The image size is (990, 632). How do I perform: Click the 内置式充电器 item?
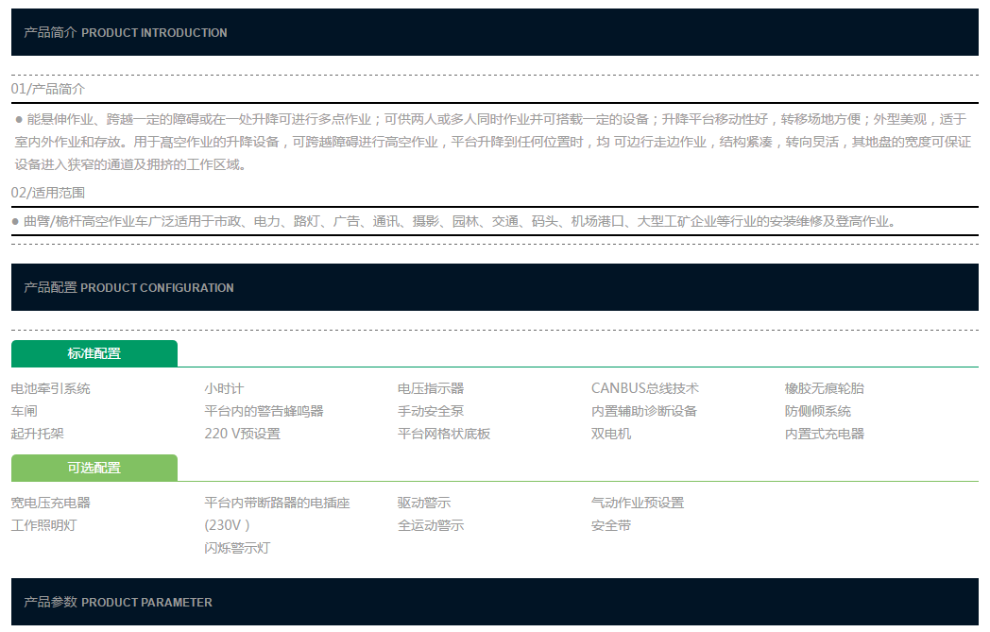point(825,434)
